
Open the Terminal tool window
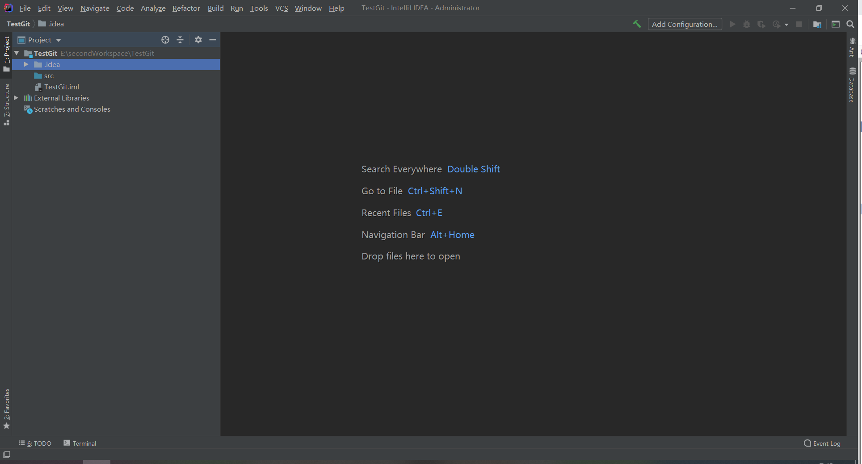pos(80,443)
